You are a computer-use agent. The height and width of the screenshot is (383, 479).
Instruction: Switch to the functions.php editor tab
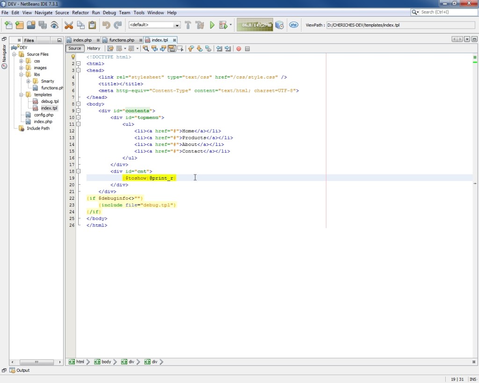pos(122,40)
